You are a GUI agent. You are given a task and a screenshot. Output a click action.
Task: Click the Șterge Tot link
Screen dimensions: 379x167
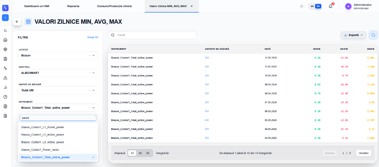pos(93,37)
